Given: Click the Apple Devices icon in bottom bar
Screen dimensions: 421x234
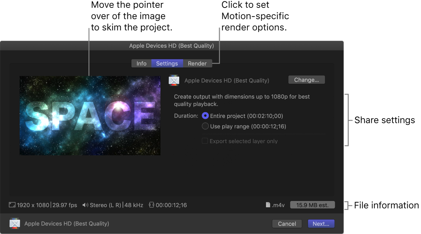Looking at the screenshot, I should point(14,224).
